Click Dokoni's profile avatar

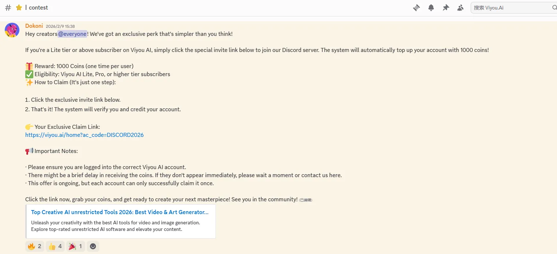(x=12, y=30)
